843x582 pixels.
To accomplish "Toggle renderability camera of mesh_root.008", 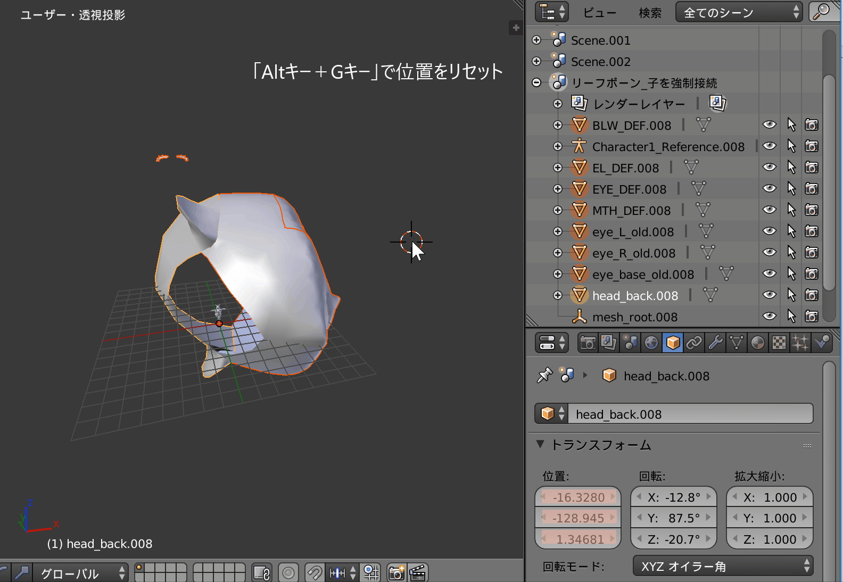I will [812, 317].
